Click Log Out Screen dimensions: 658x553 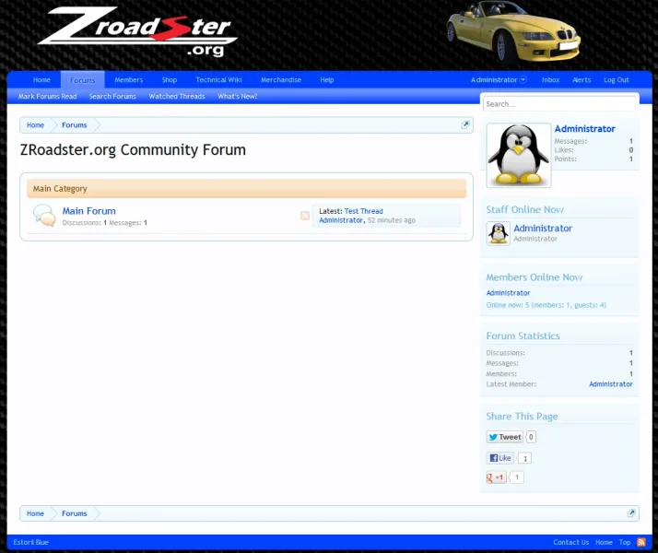point(616,79)
